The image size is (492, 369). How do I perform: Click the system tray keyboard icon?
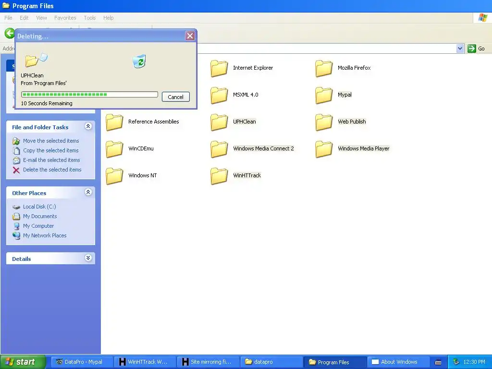tap(438, 362)
